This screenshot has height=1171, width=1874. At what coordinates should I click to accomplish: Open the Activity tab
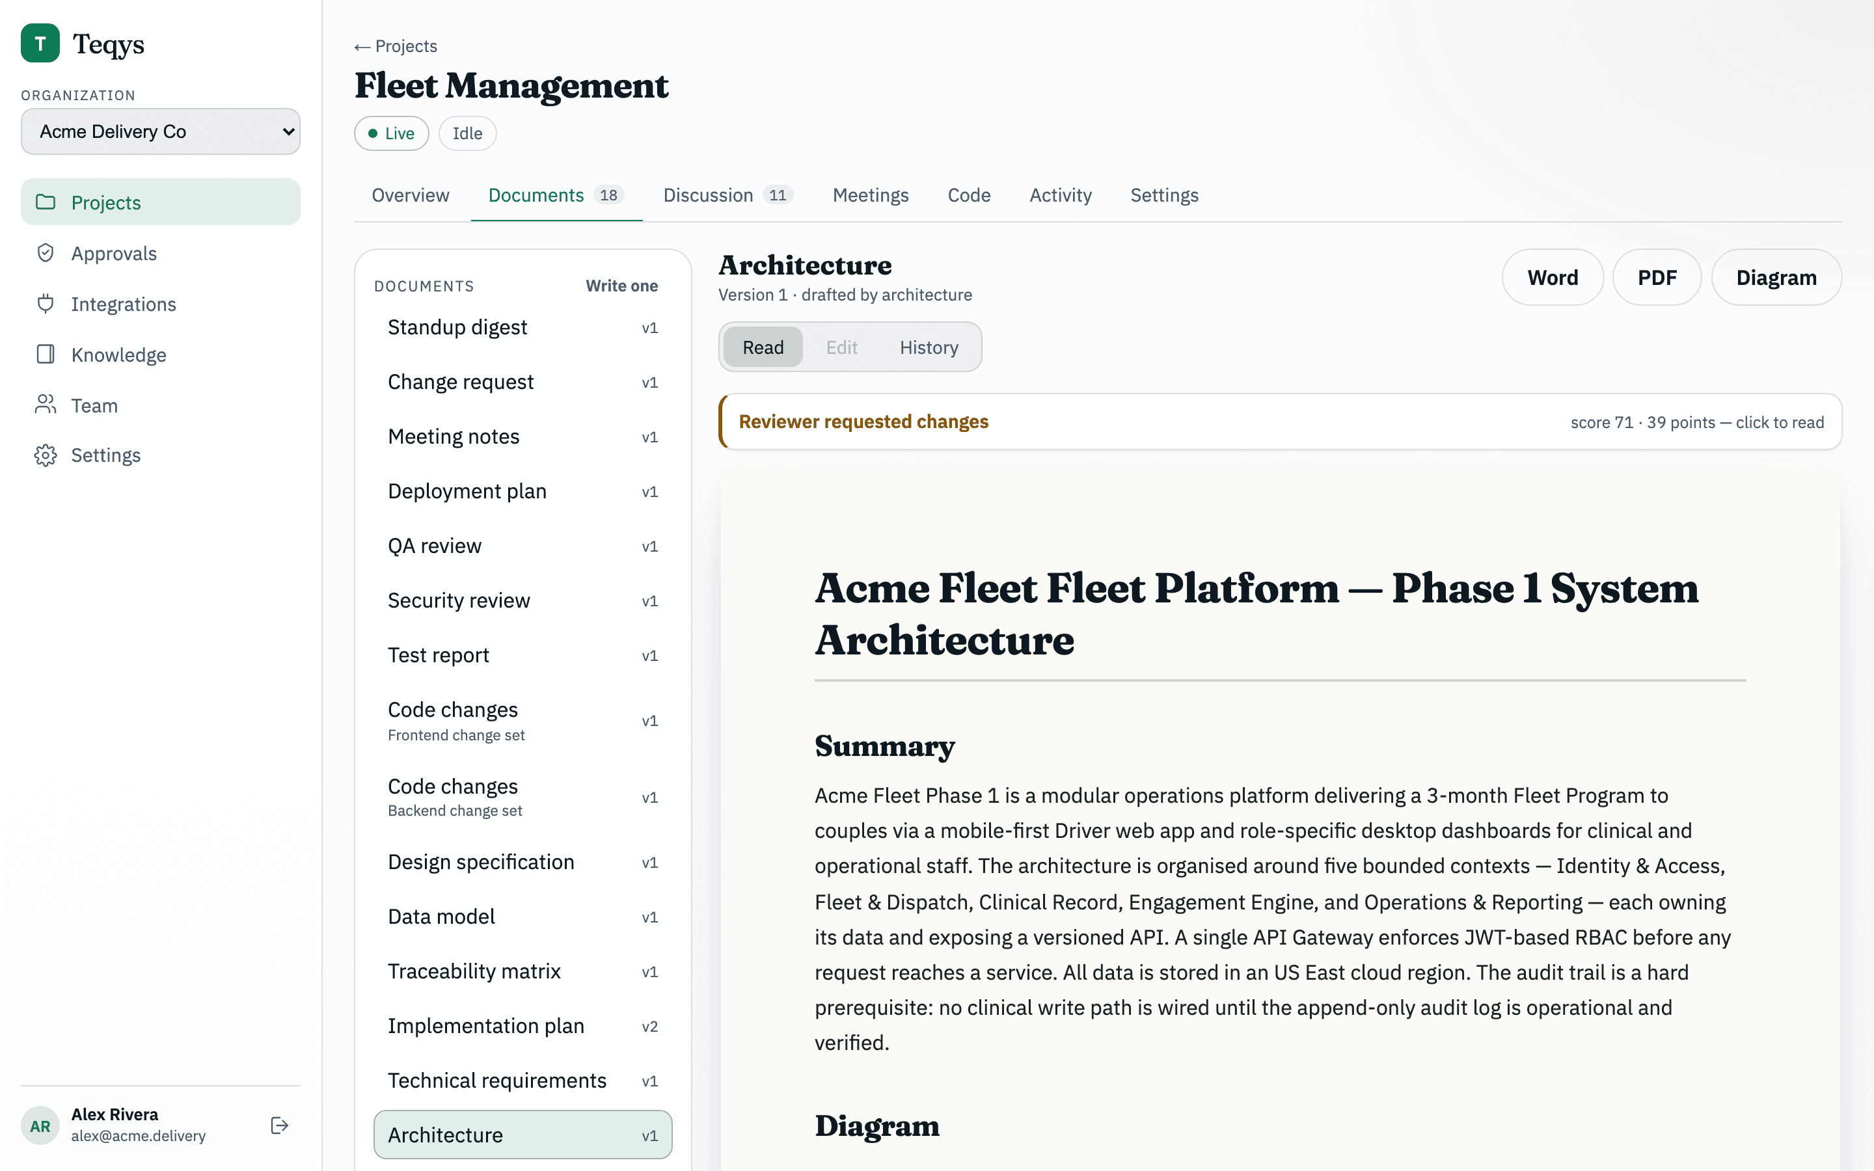pos(1060,195)
